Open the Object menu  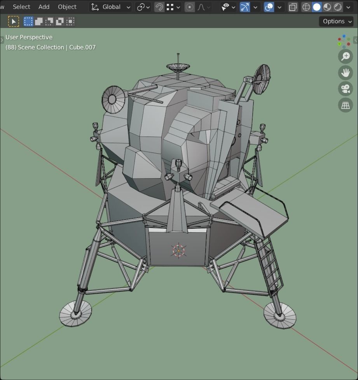coord(67,7)
